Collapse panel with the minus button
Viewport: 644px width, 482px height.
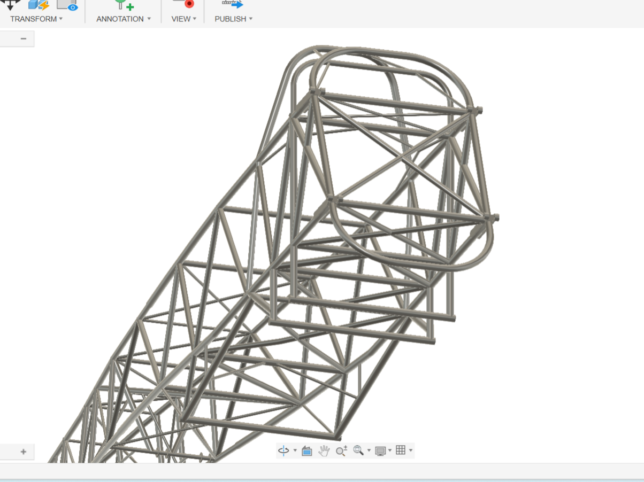[24, 38]
